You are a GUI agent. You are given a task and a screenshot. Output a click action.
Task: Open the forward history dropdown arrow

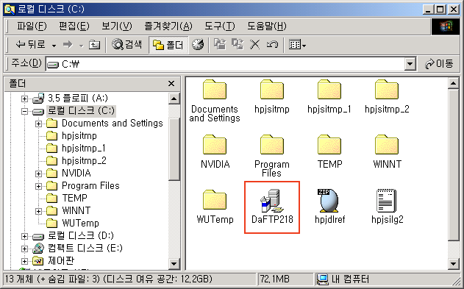pos(81,46)
